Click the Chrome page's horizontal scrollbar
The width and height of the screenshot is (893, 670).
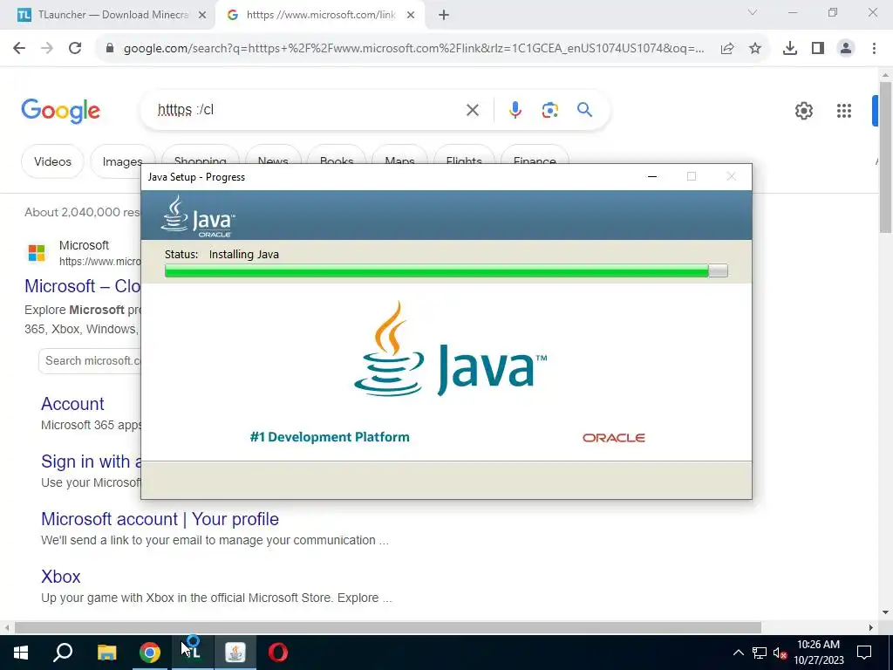point(388,628)
